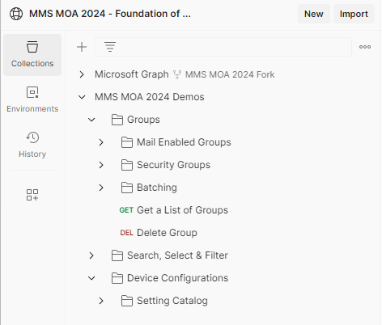Click the MMS MOA 2024 Fork label
This screenshot has height=325, width=382.
[230, 74]
